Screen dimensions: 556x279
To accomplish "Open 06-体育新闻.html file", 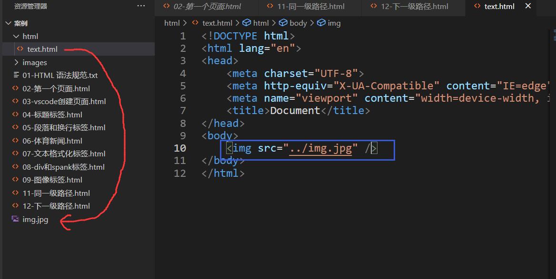I will pos(52,141).
